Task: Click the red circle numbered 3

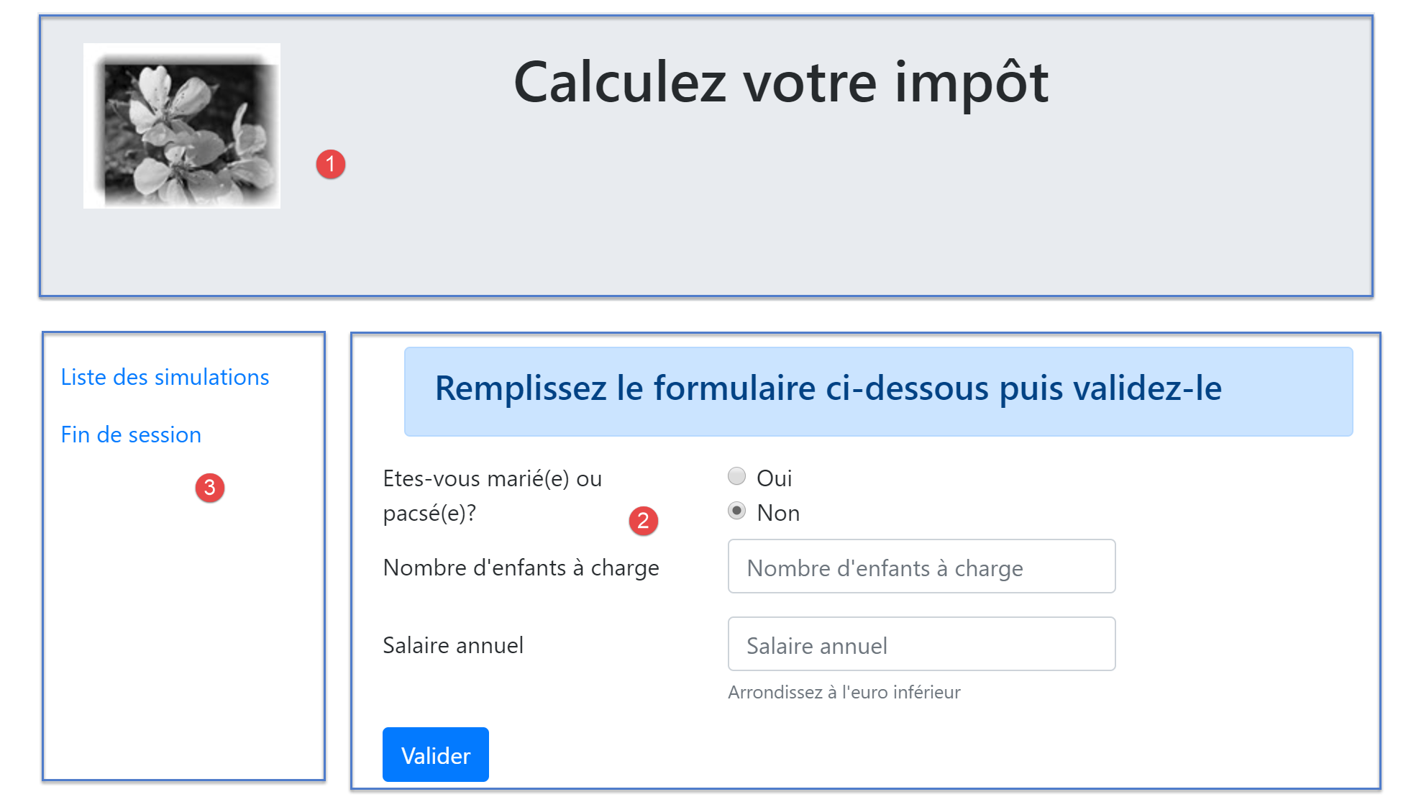Action: click(210, 488)
